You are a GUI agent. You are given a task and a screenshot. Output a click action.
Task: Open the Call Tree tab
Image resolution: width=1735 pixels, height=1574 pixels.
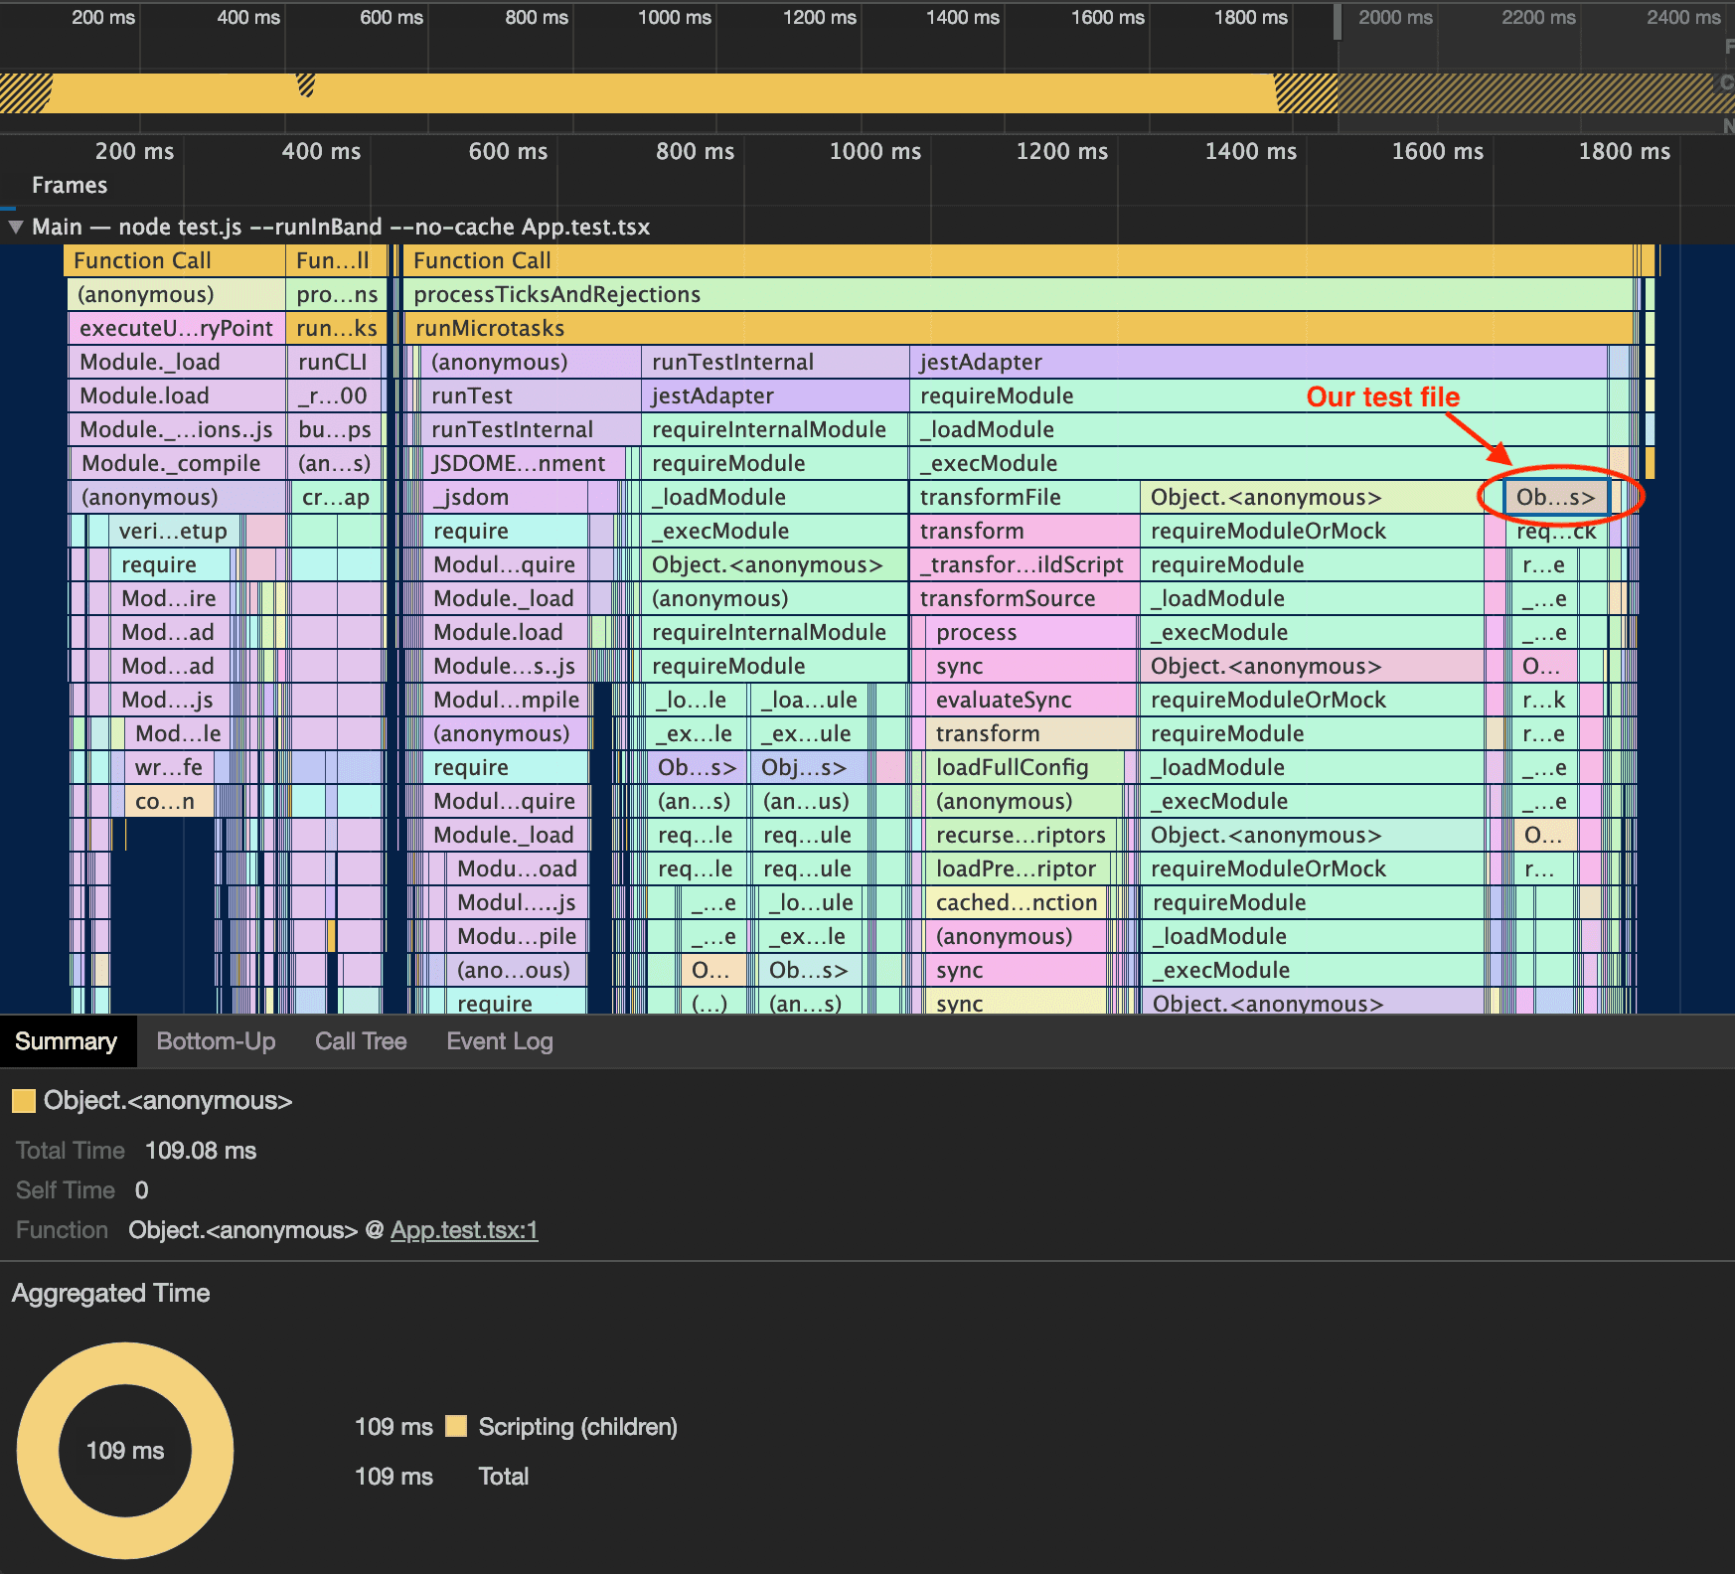point(361,1041)
